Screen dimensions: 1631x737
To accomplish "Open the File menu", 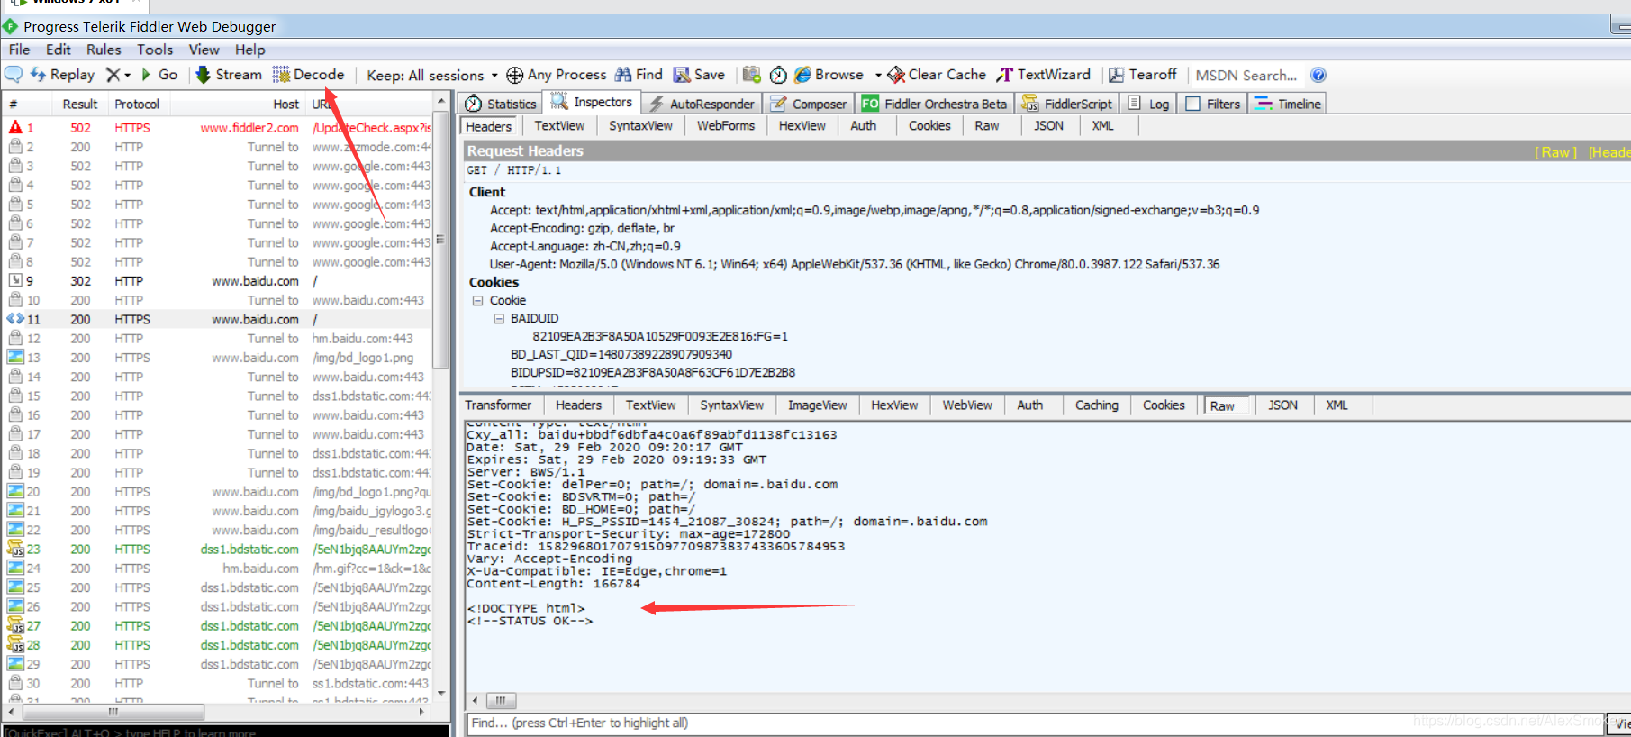I will click(19, 50).
